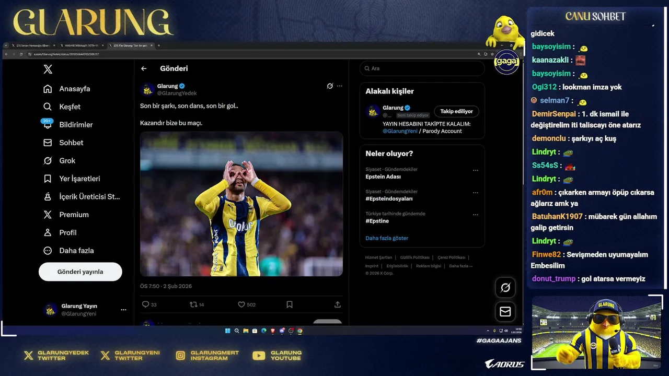Click the share icon on the post
This screenshot has width=669, height=376.
click(338, 304)
